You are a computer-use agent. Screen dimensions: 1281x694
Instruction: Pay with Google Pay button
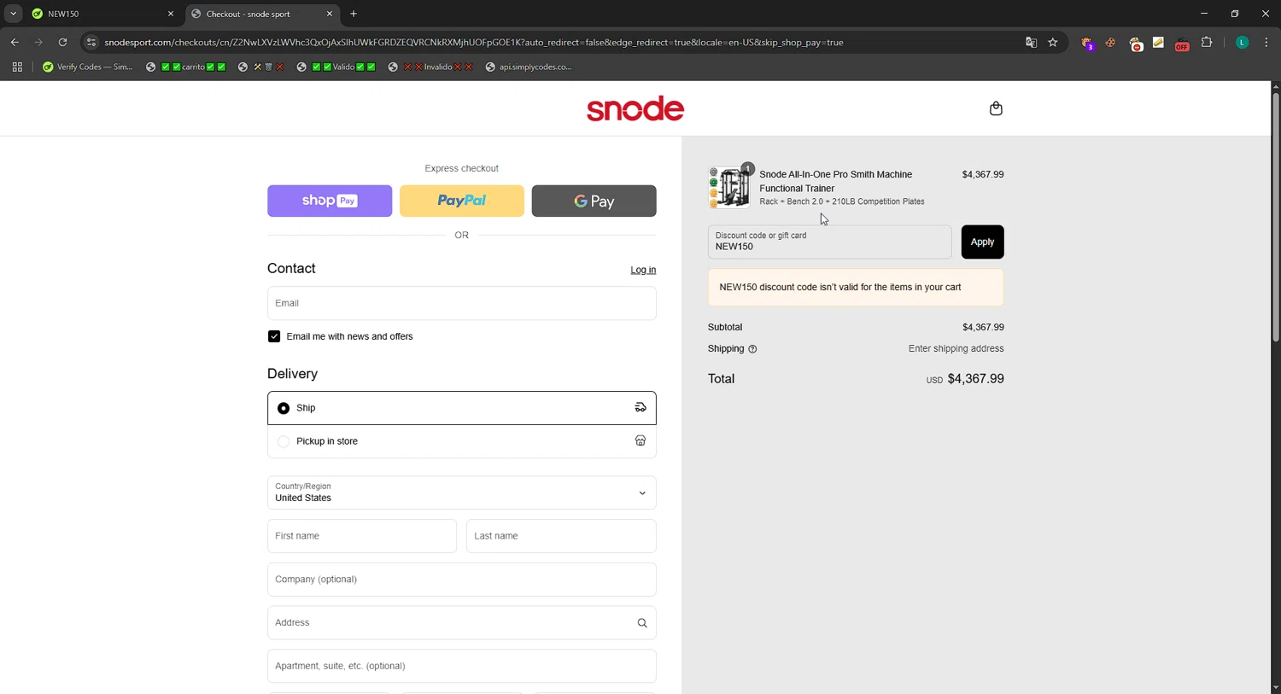[x=594, y=201]
